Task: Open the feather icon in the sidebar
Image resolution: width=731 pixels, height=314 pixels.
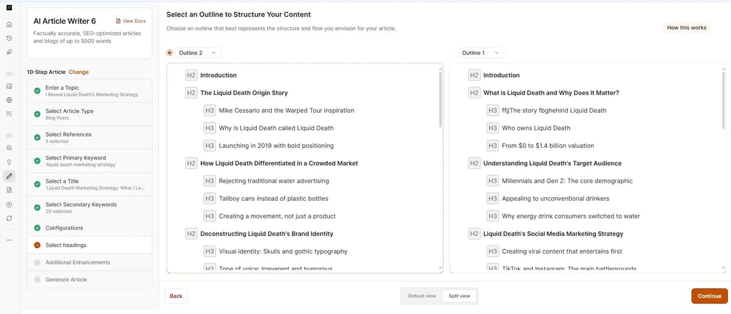Action: pos(9,52)
